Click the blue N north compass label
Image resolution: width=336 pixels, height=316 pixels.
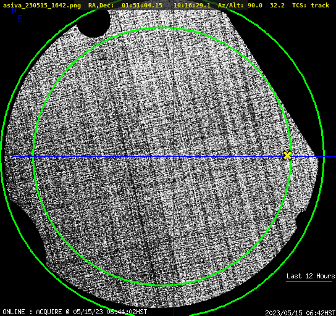[14, 10]
